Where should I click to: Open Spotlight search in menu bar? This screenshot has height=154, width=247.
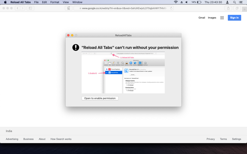(234, 2)
